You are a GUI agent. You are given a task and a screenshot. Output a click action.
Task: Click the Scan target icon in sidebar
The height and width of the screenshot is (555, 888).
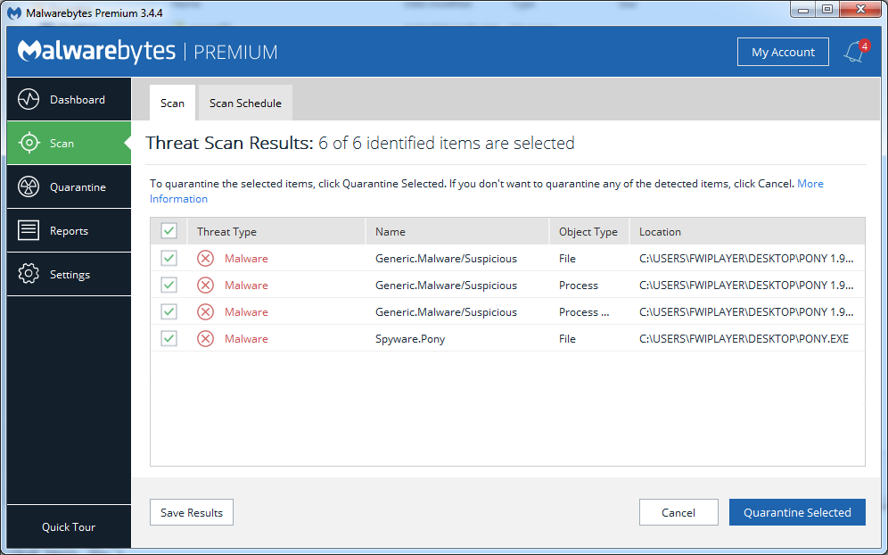[29, 143]
